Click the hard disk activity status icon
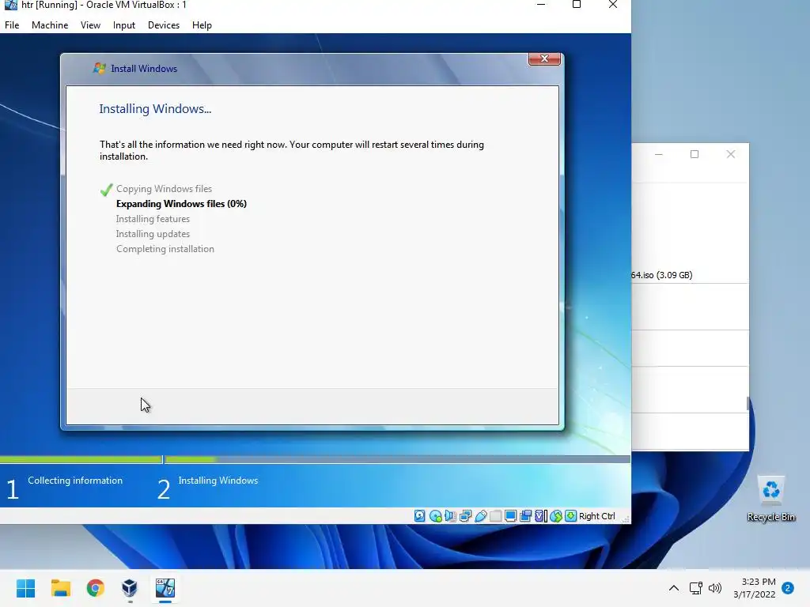Screen dimensions: 810x607 [420, 515]
